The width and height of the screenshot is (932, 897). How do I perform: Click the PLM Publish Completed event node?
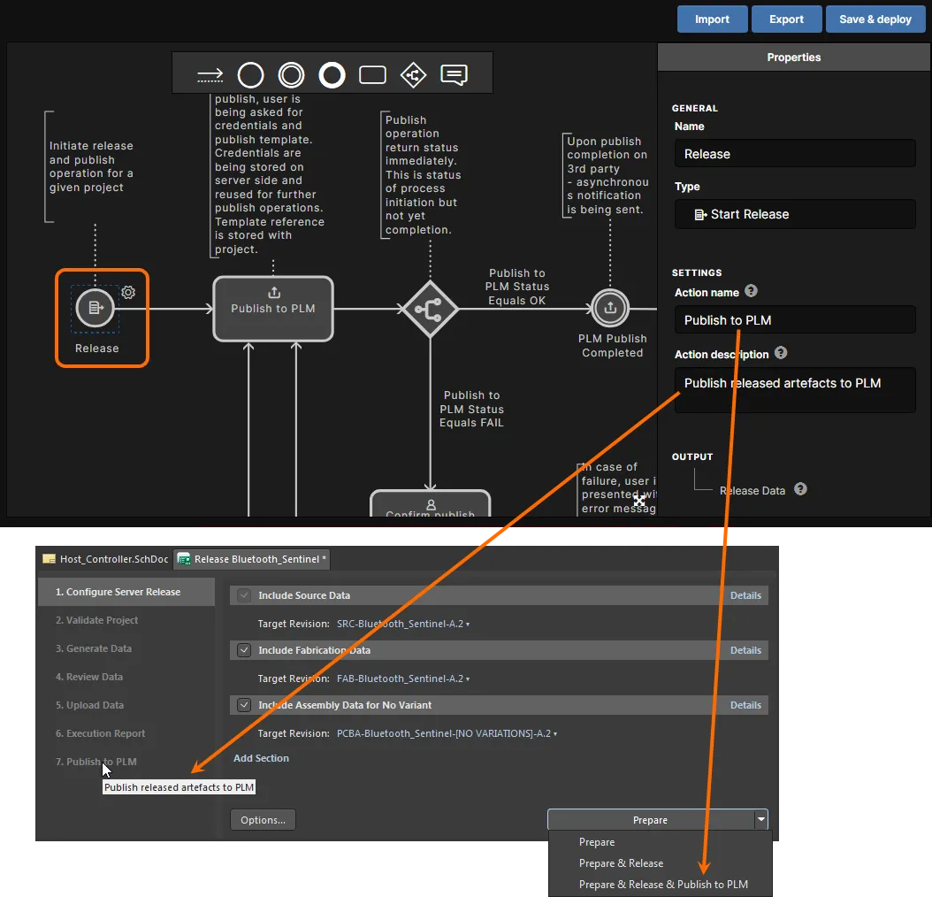pos(610,309)
